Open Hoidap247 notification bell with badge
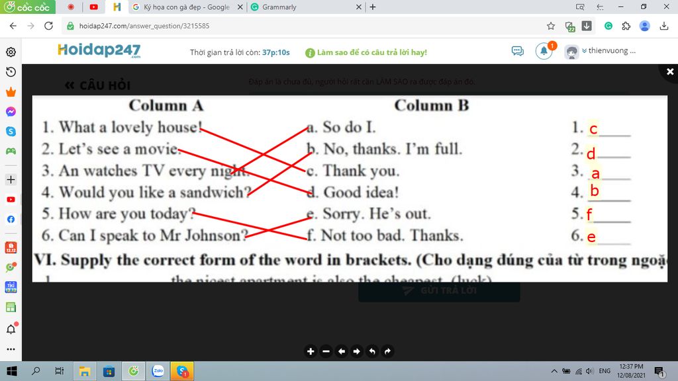The width and height of the screenshot is (678, 381). (x=544, y=52)
